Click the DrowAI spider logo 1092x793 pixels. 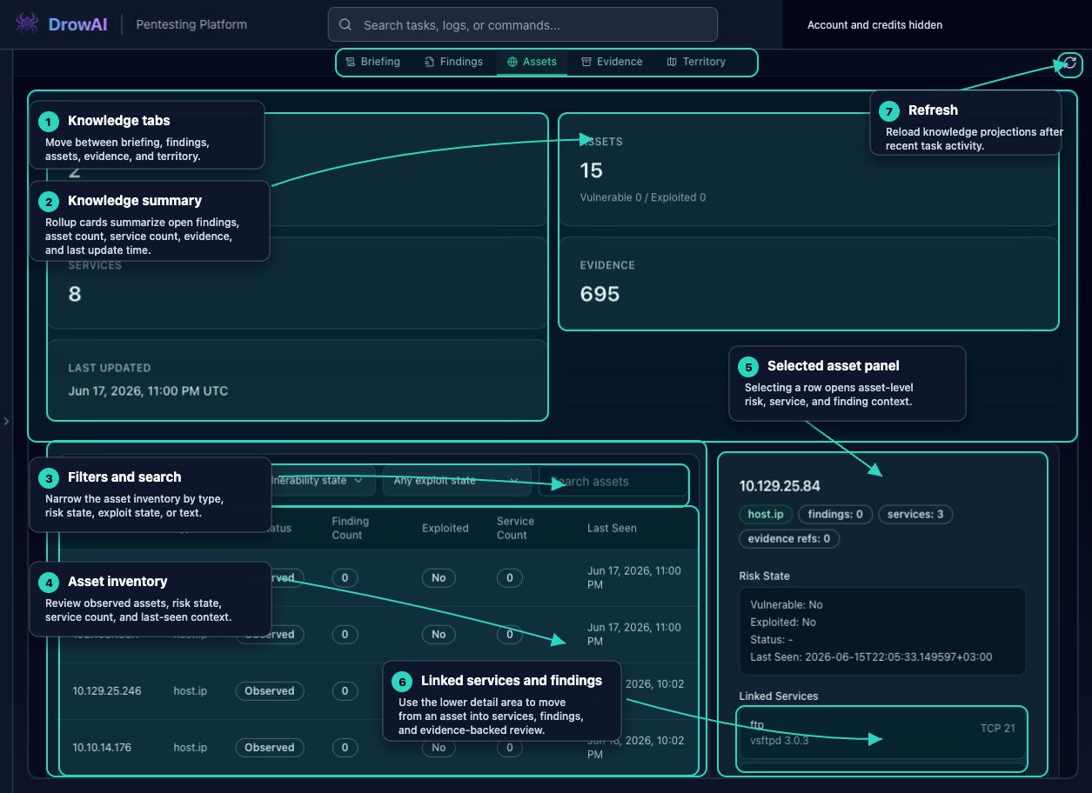[x=27, y=23]
